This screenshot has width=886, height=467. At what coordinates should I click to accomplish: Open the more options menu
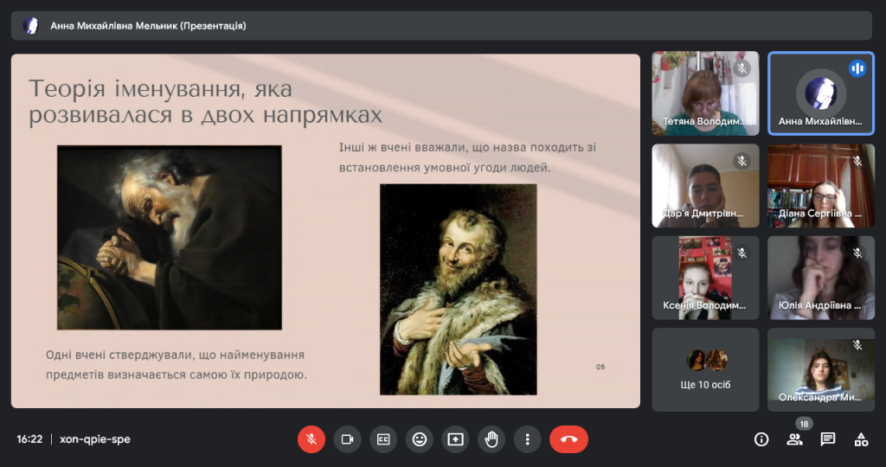click(527, 439)
